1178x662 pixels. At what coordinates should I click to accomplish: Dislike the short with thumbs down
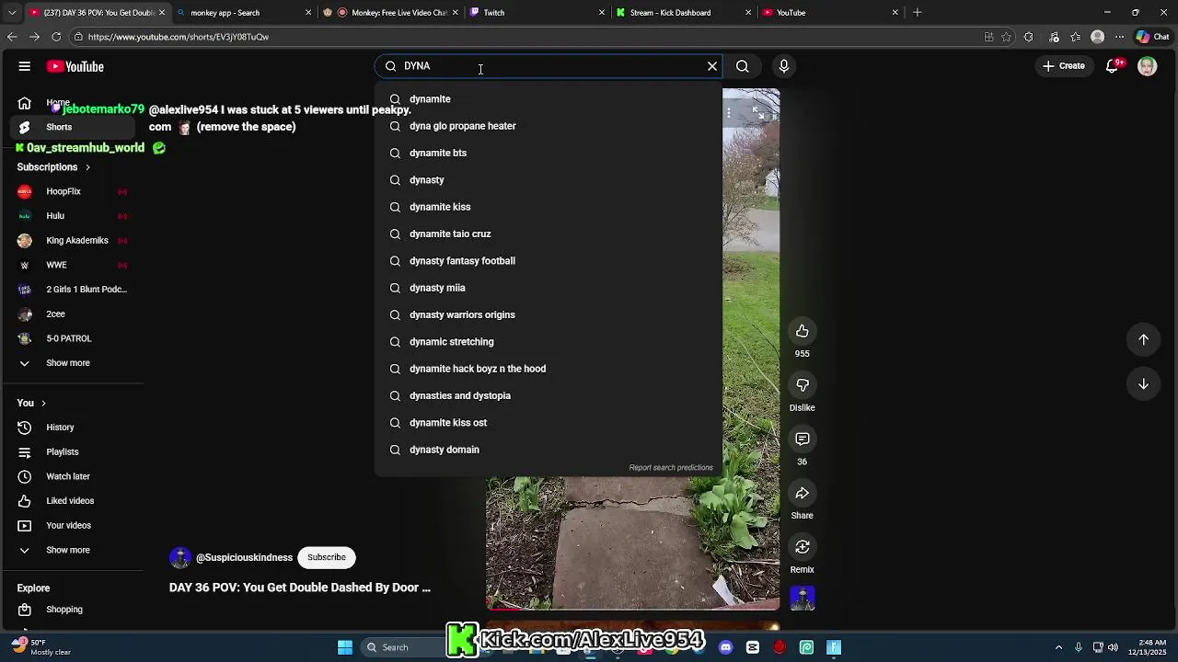[803, 385]
